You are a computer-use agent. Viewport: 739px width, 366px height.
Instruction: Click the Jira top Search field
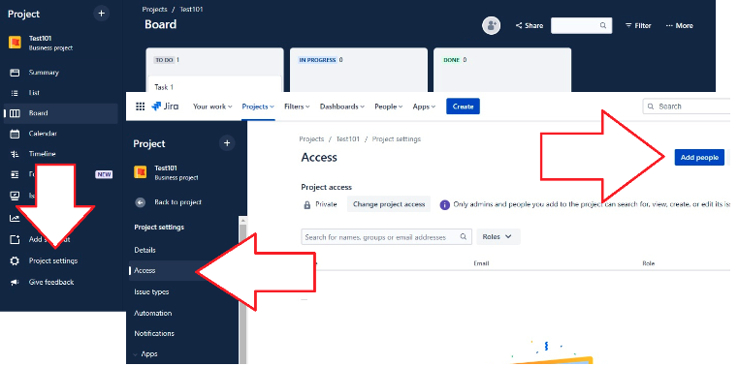coord(687,107)
